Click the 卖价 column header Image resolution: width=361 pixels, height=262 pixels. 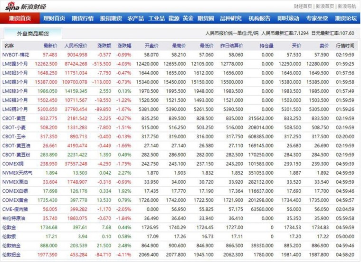[x=324, y=45]
